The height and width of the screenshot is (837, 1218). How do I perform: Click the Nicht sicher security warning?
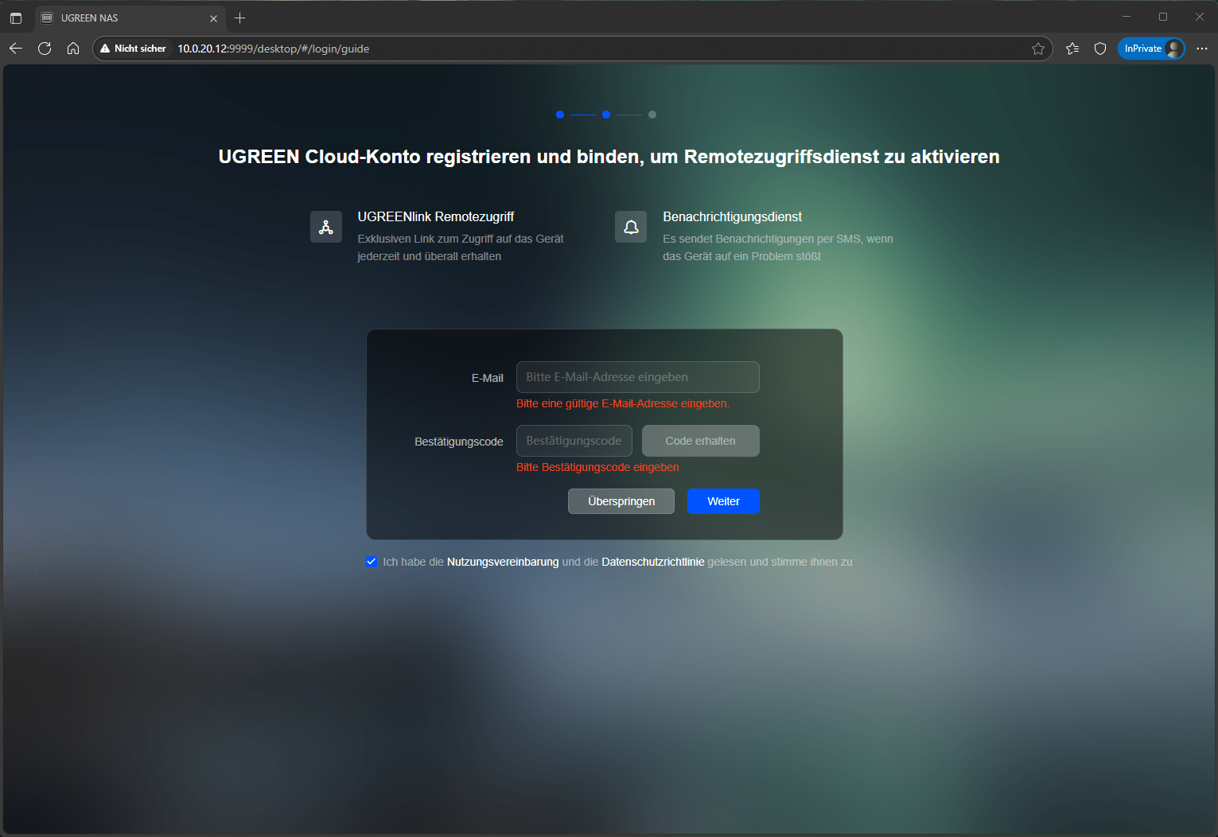coord(133,49)
